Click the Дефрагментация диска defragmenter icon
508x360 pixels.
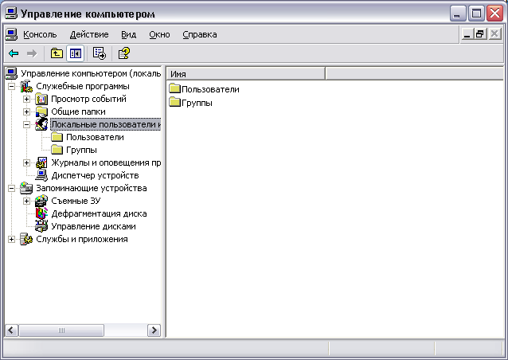(41, 213)
